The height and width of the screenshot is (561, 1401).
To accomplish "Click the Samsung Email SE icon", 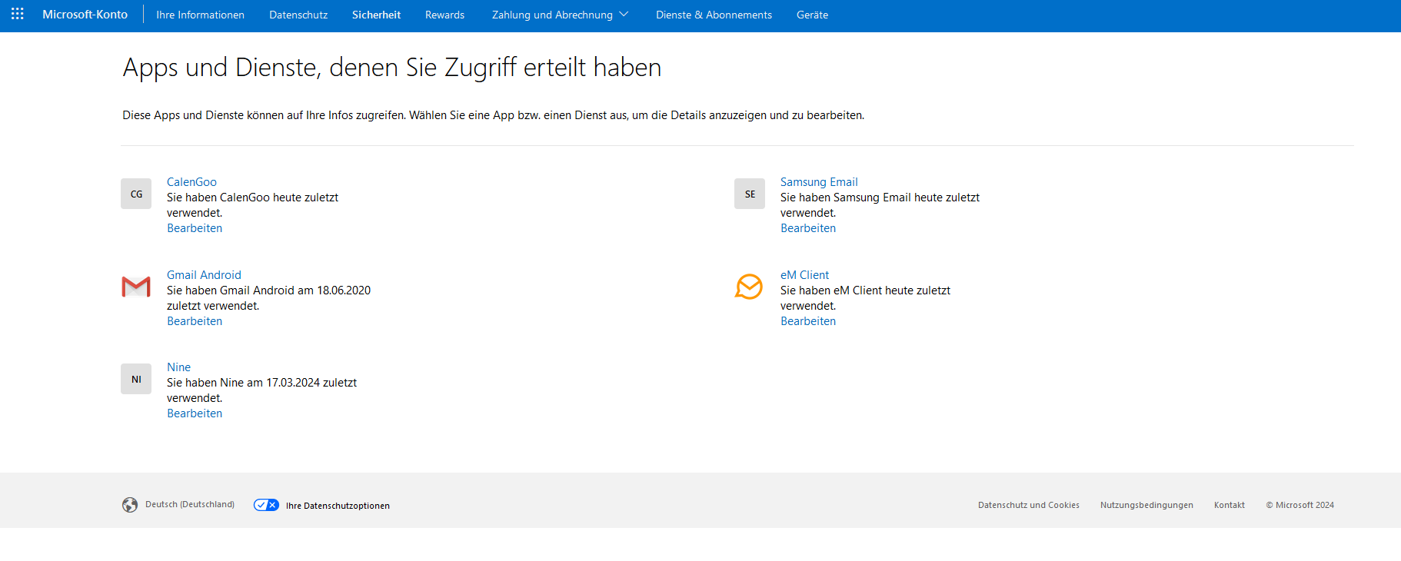I will pos(750,194).
